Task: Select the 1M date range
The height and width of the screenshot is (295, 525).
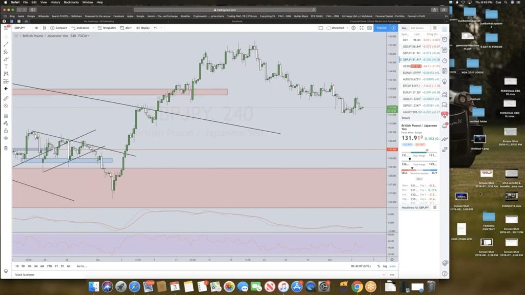Action: tap(29, 266)
